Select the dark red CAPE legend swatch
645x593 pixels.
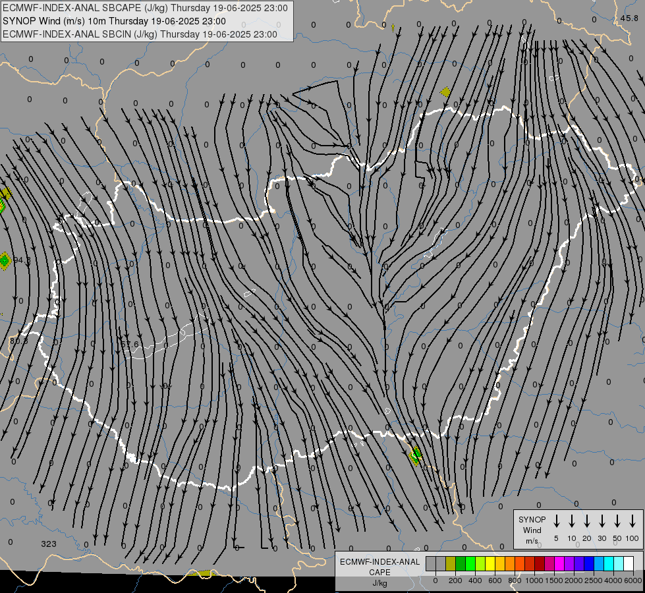coord(540,563)
